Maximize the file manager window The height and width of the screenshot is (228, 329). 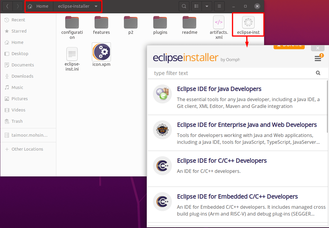point(245,6)
